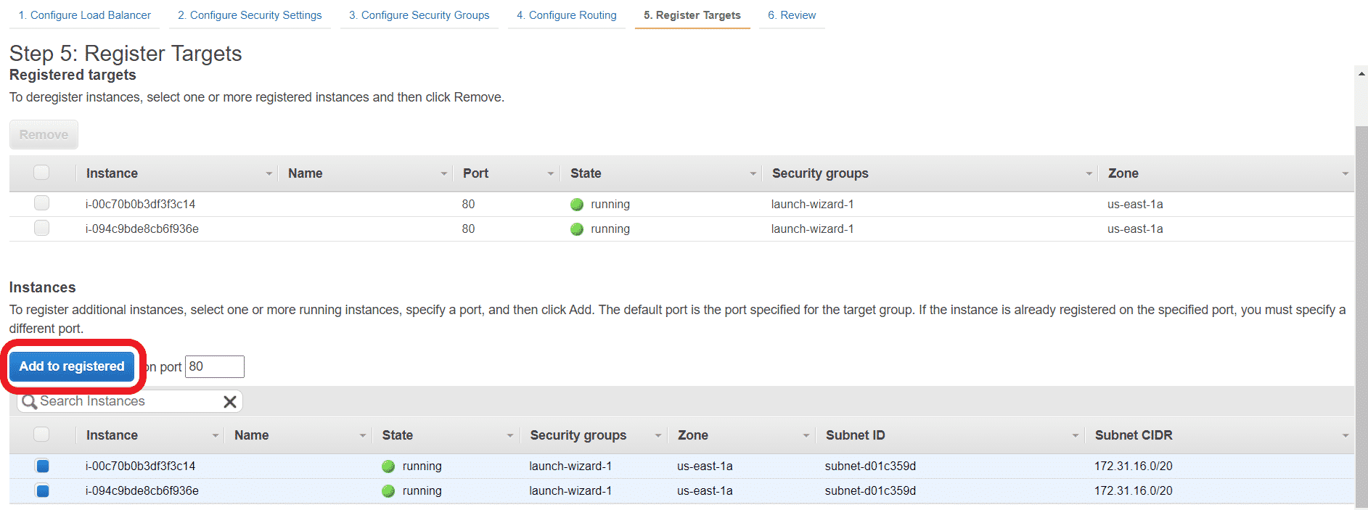
Task: Open Subnet ID column dropdown arrow
Action: click(x=1076, y=436)
